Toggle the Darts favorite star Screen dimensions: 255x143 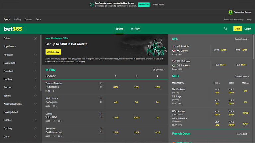point(35,137)
